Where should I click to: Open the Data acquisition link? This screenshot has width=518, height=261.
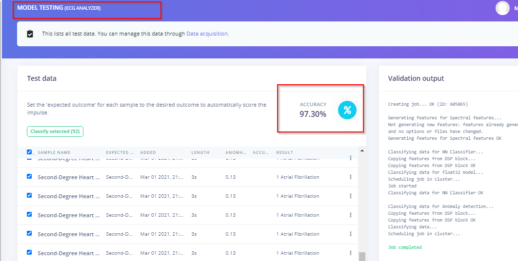click(207, 34)
